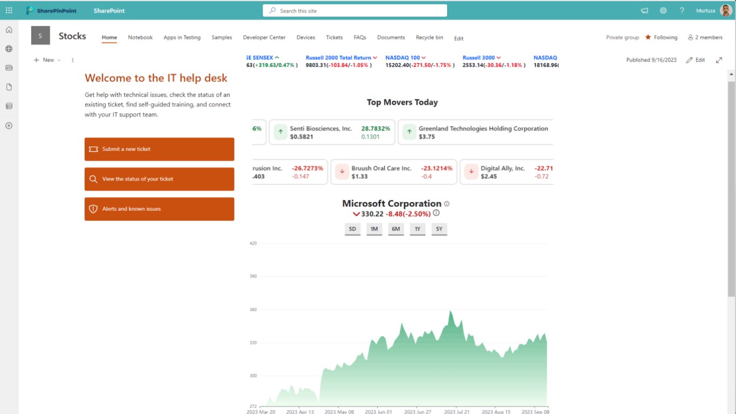Click Digital Ally down arrow icon

[x=471, y=172]
